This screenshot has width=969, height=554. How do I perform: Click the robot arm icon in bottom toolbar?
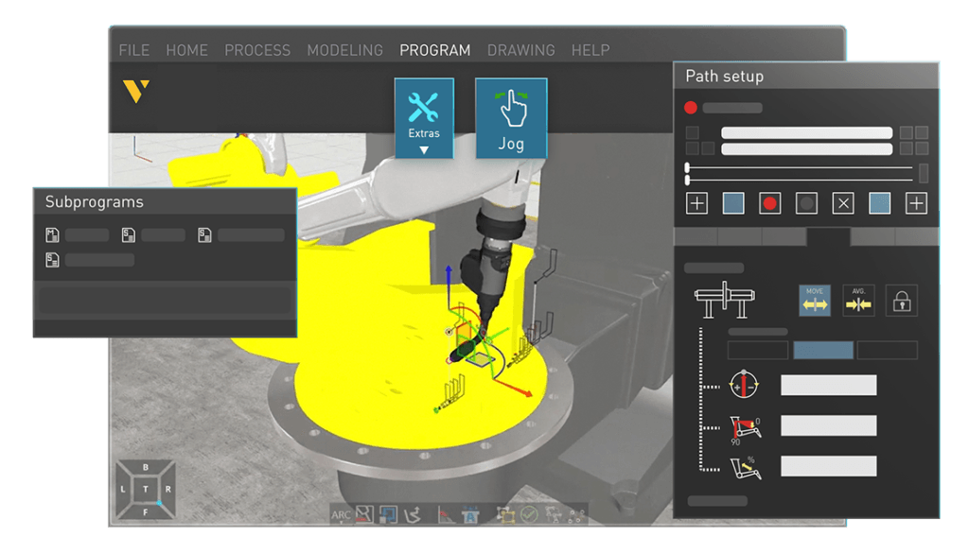tap(553, 514)
